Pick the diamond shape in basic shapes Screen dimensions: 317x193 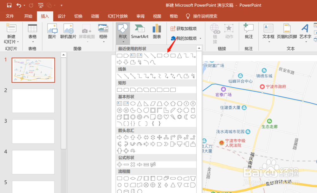(x=166, y=104)
